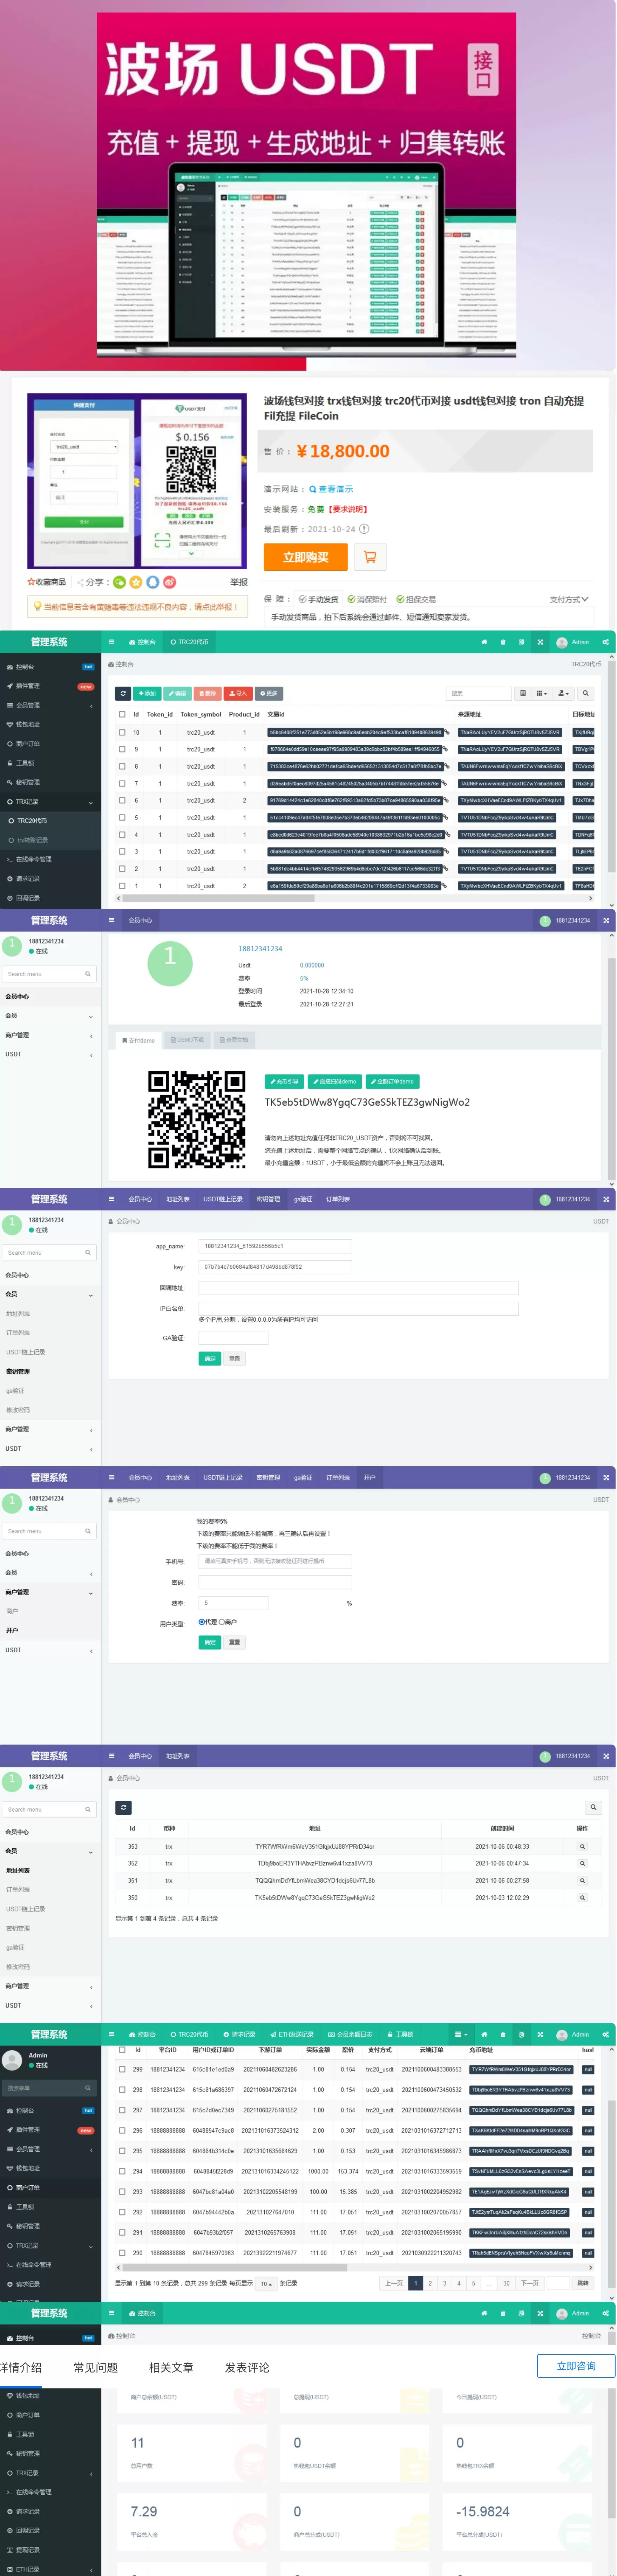617x2576 pixels.
Task: Switch to the 相关文章 tab
Action: [x=171, y=2367]
